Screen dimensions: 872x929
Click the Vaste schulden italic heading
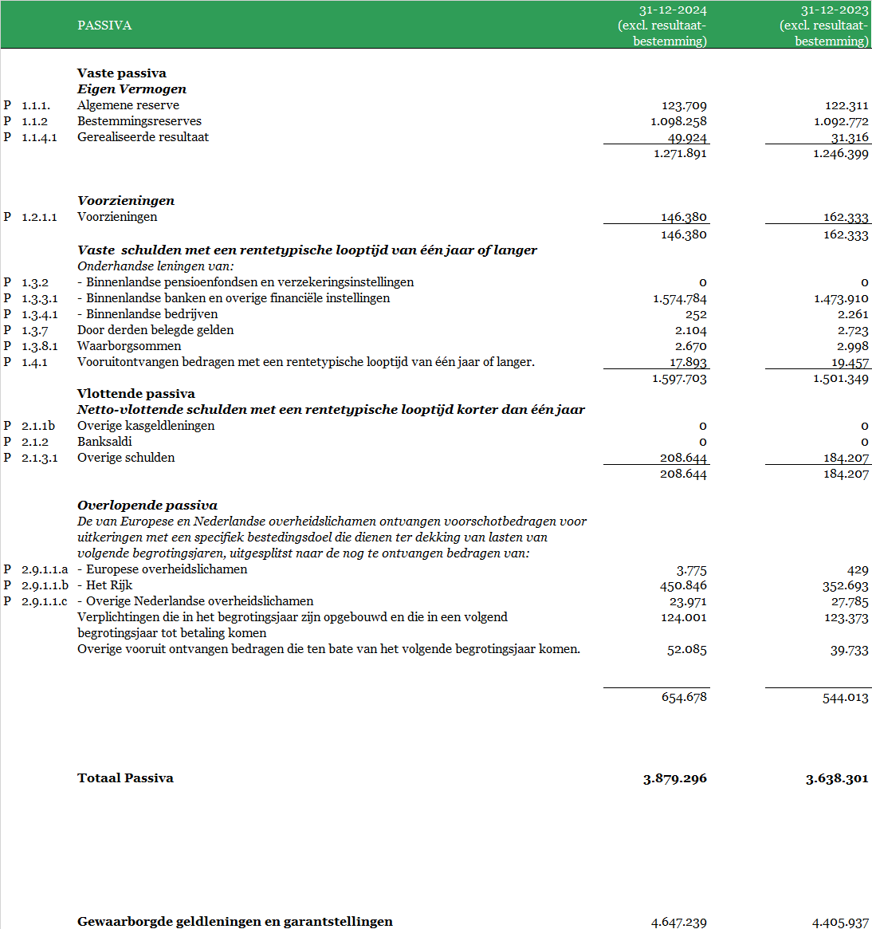[x=307, y=250]
